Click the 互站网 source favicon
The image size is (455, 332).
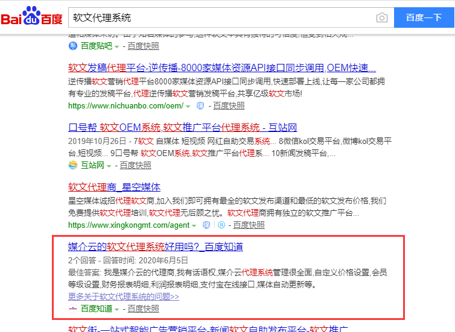[73, 165]
